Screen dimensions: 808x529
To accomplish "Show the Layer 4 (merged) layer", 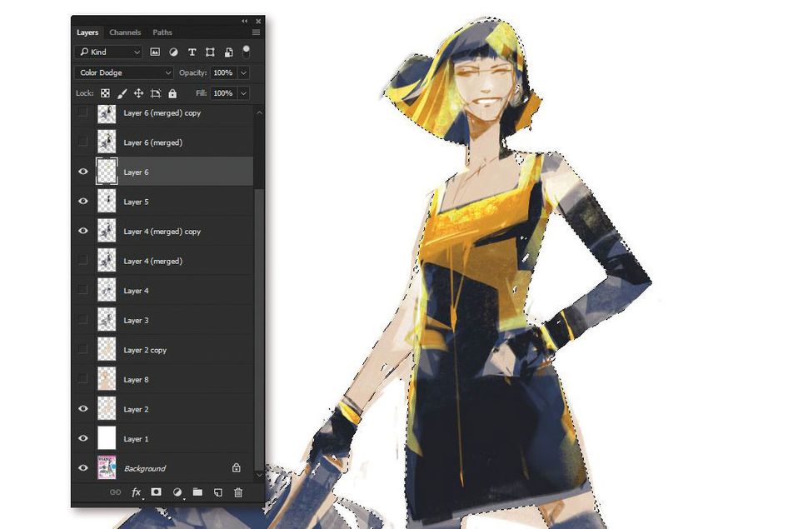I will pos(82,261).
